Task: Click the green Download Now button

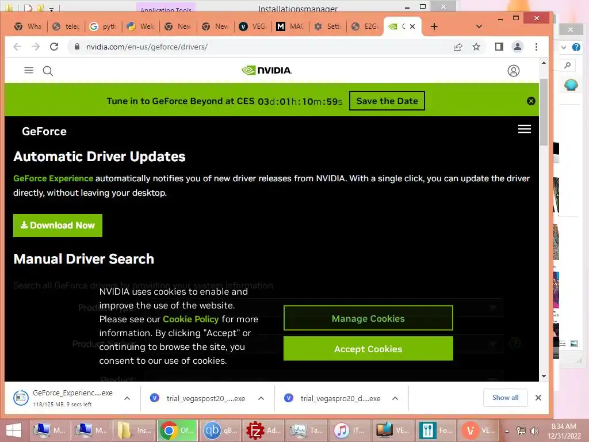Action: tap(58, 226)
